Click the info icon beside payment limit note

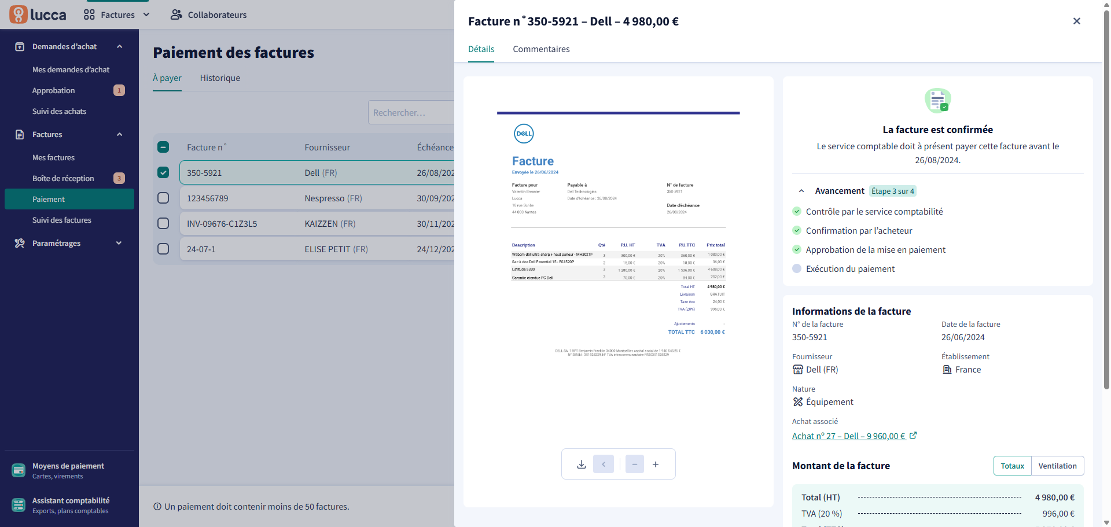pyautogui.click(x=157, y=507)
